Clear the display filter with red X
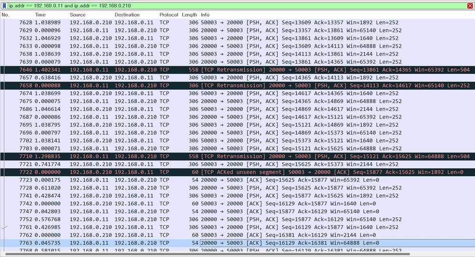The width and height of the screenshot is (475, 257). click(470, 6)
